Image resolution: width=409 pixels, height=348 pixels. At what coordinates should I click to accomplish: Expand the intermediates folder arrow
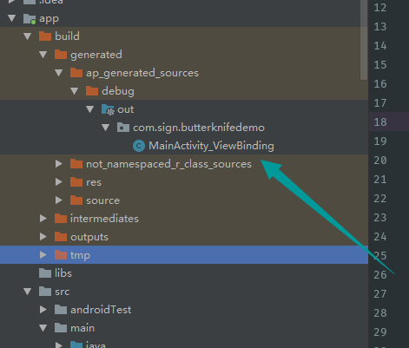[x=43, y=219]
